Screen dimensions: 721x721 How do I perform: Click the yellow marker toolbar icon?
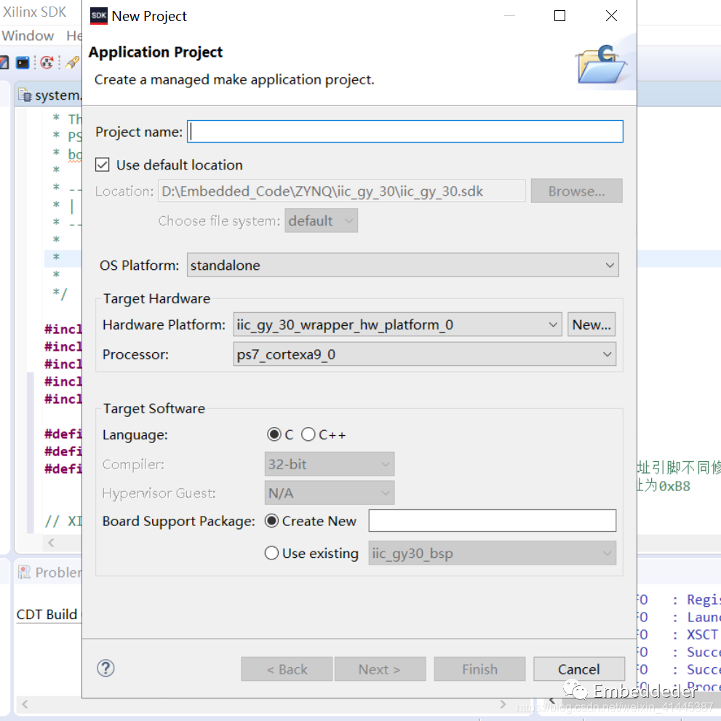72,63
